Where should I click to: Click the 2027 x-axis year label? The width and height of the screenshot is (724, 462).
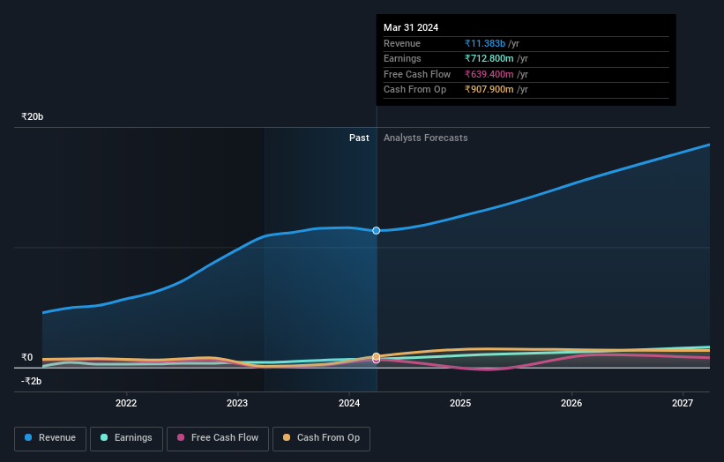coord(683,403)
